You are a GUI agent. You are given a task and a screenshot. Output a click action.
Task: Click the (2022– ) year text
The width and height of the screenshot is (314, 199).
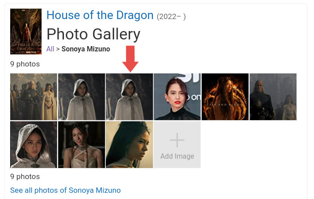(171, 16)
